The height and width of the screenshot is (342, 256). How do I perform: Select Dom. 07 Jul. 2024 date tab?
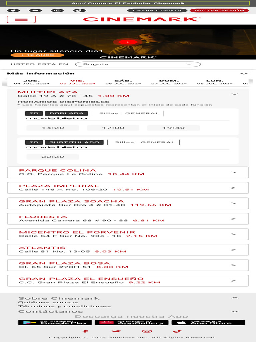point(169,82)
